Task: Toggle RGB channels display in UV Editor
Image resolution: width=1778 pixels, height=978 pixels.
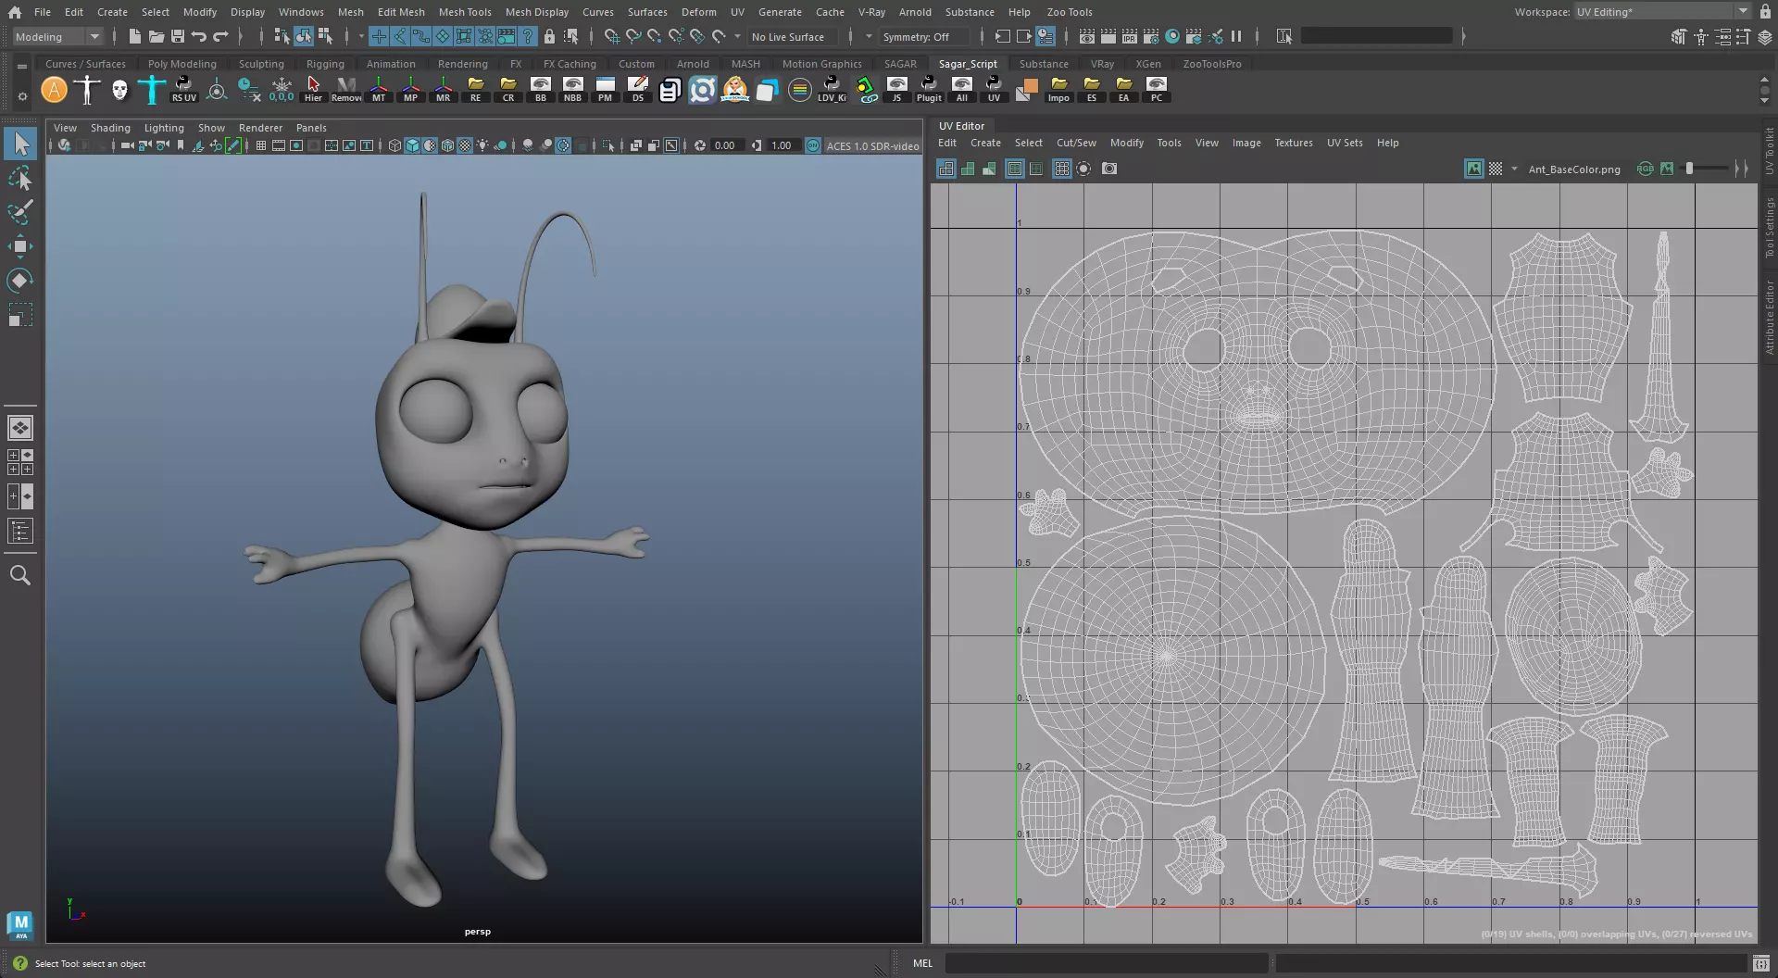Action: [1645, 169]
